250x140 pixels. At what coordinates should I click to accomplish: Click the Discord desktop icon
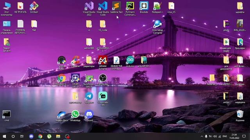(89, 114)
